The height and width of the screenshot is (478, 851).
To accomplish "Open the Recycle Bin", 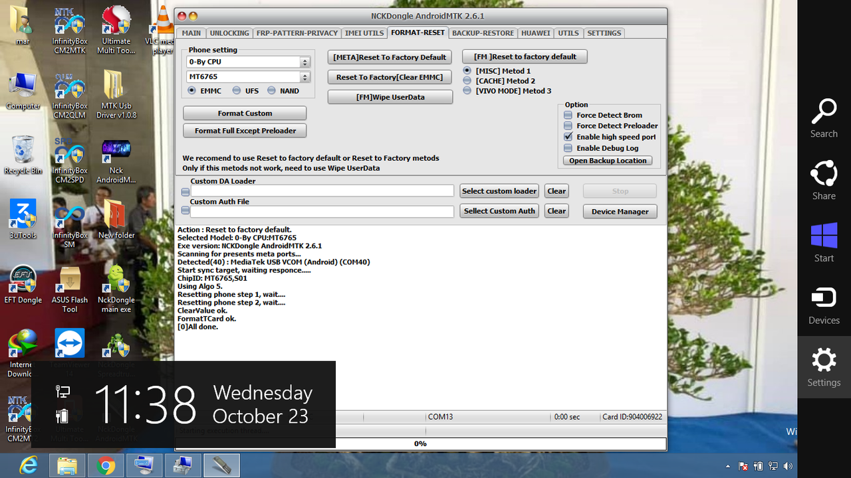I will 23,155.
